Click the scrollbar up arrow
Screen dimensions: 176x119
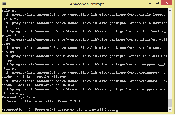point(170,11)
